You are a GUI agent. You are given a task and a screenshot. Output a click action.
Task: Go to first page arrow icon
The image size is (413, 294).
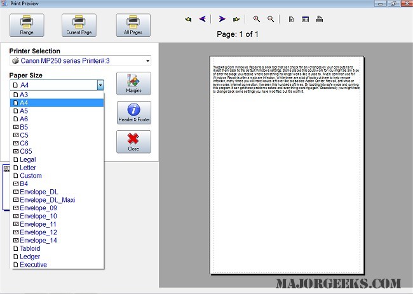coord(188,19)
